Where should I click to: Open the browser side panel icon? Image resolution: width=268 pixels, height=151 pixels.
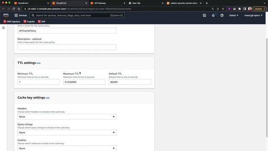[x=245, y=9]
